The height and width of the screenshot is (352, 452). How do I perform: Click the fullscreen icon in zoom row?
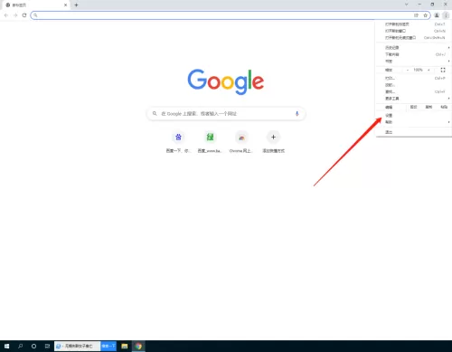[443, 70]
